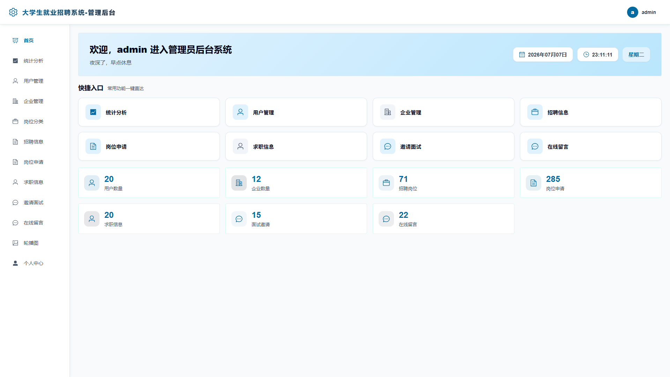Click the date chip 2026年07月07日
Viewport: 670px width, 377px height.
coord(543,54)
